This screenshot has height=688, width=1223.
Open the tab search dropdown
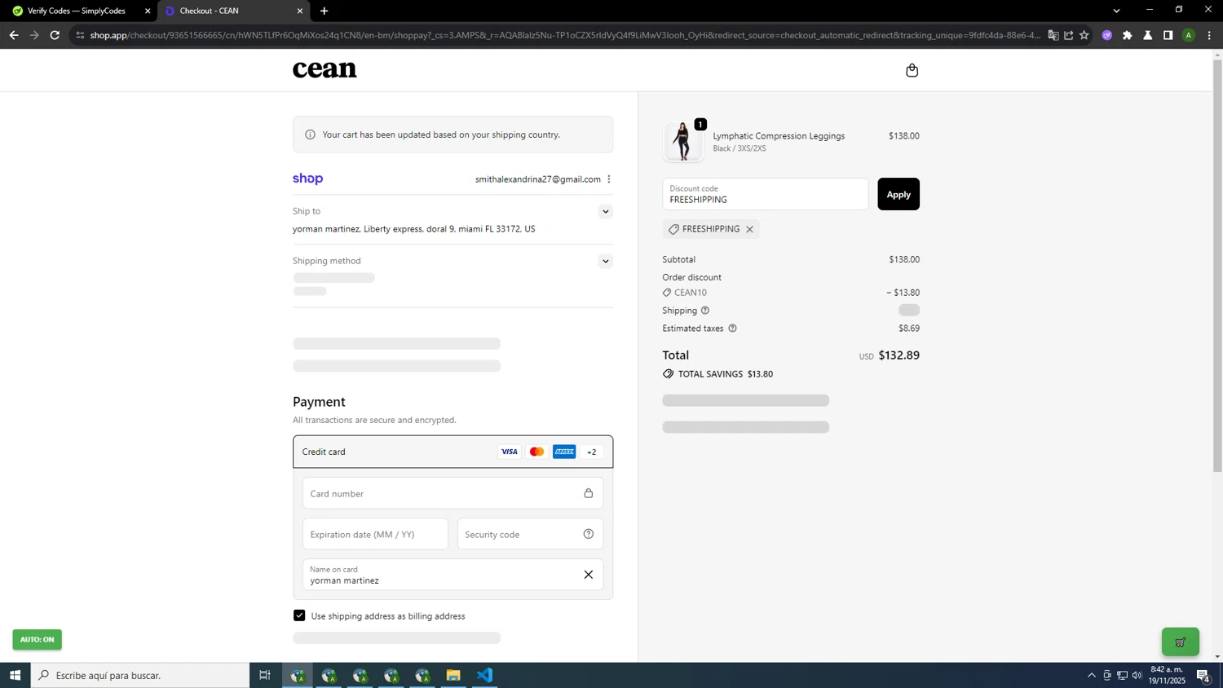(x=1116, y=11)
